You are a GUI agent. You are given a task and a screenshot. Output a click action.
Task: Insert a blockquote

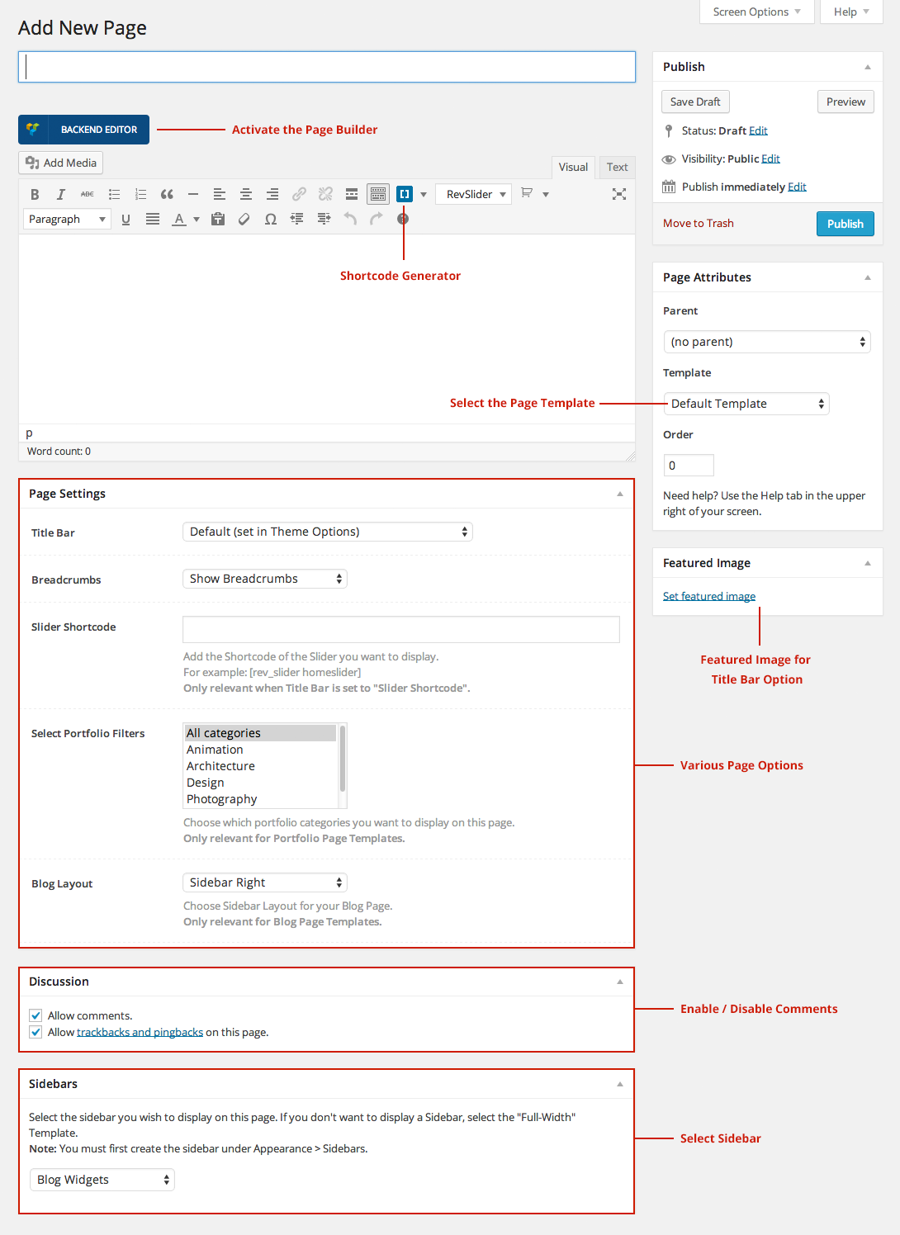click(x=167, y=195)
